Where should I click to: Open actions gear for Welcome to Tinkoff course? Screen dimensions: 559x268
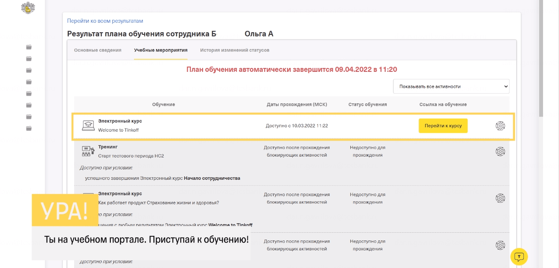(x=500, y=126)
